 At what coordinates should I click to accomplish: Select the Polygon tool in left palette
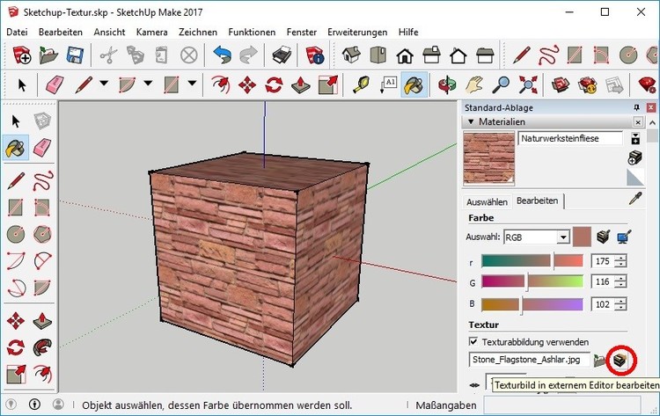42,234
